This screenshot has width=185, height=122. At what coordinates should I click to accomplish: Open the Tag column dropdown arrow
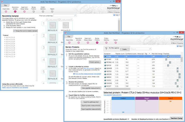coord(150,54)
